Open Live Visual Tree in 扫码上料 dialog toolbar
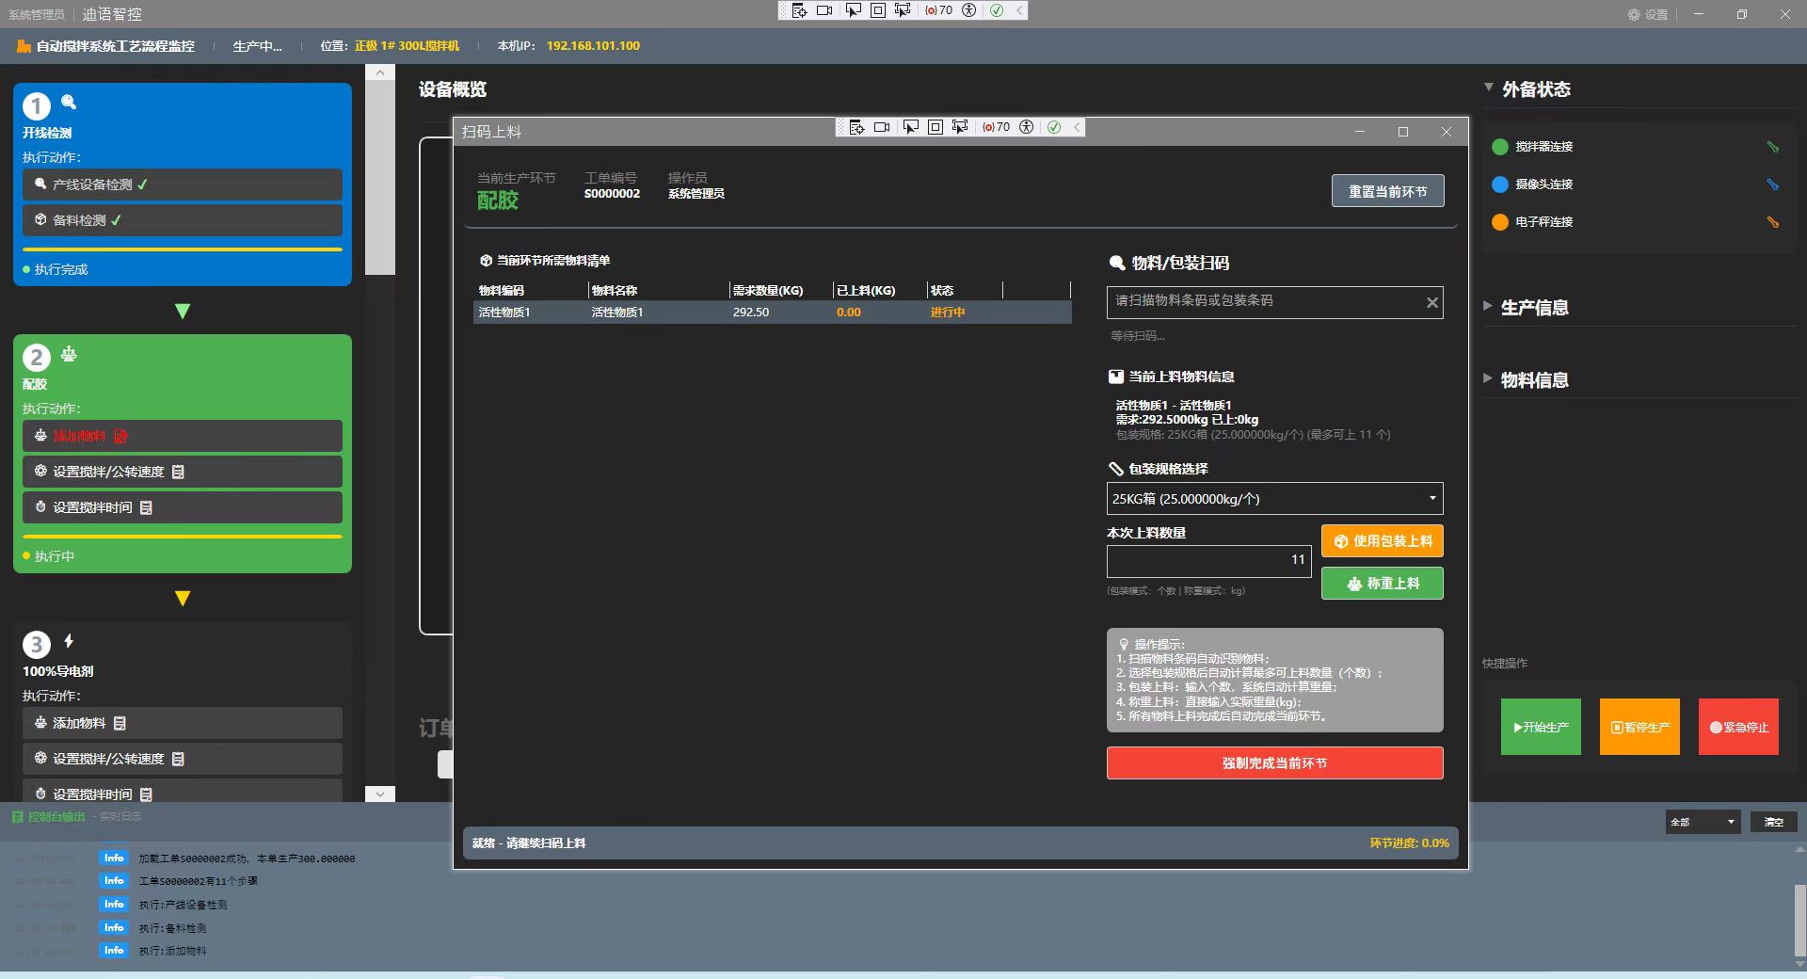 [x=856, y=127]
